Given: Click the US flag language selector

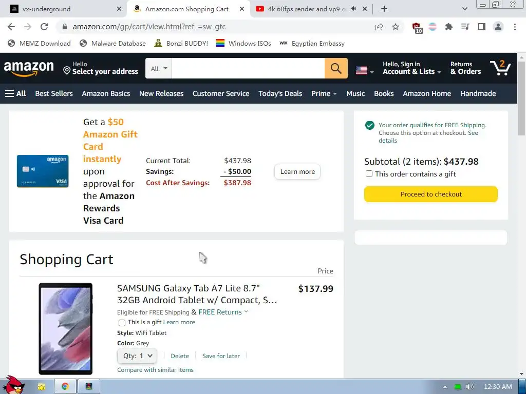Looking at the screenshot, I should click(x=364, y=71).
